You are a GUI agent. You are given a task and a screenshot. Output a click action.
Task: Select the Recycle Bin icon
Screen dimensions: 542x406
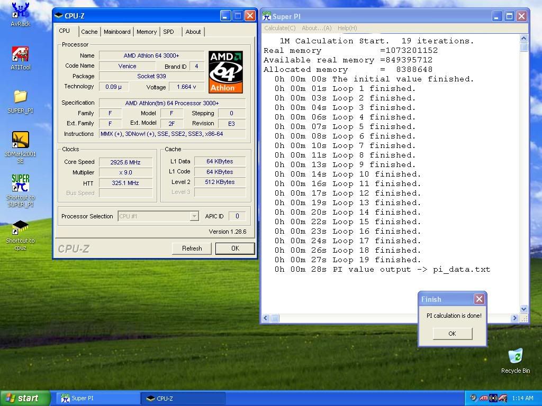coord(516,361)
